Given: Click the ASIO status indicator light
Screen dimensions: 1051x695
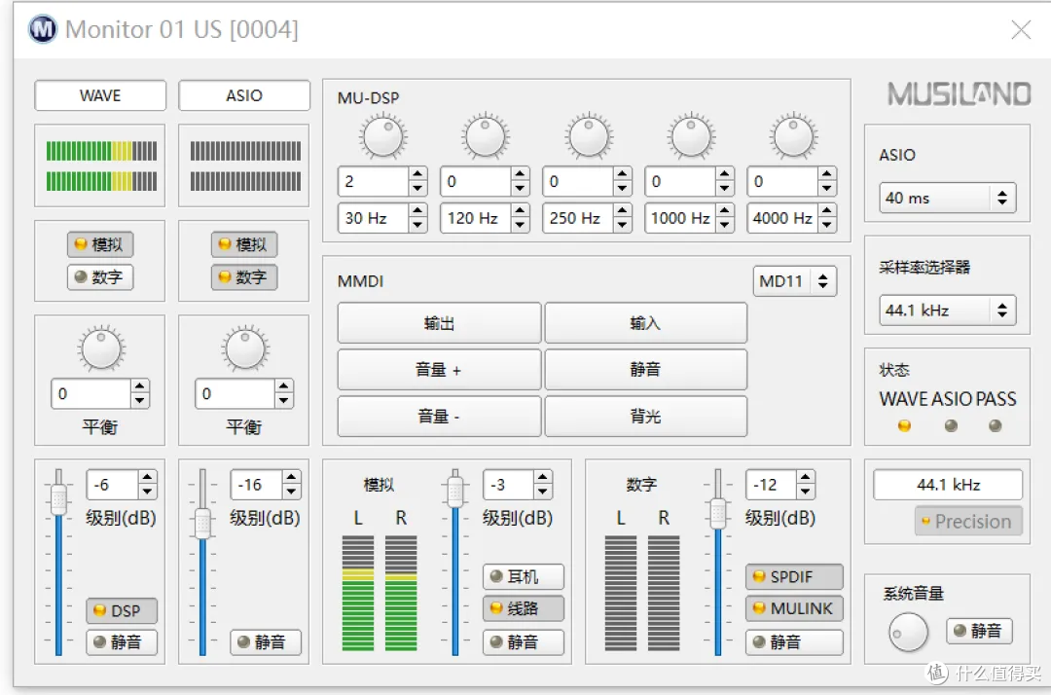Looking at the screenshot, I should tap(951, 425).
